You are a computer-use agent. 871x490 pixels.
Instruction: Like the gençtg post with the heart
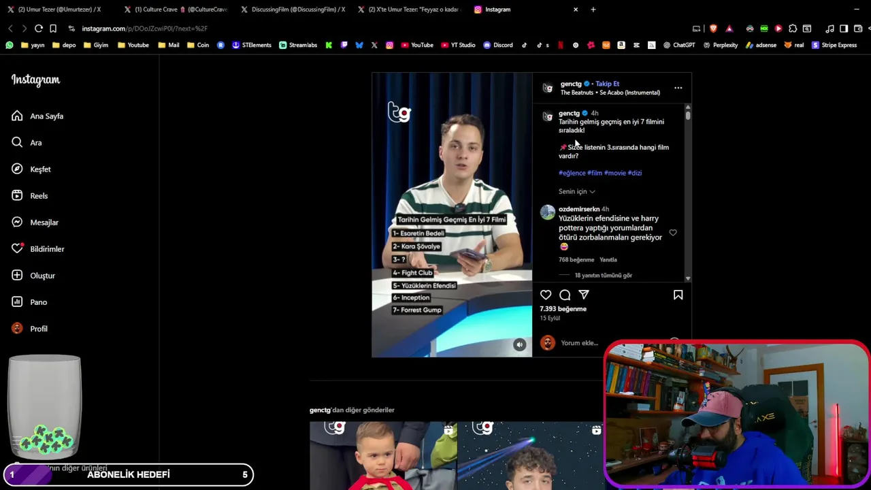click(546, 295)
